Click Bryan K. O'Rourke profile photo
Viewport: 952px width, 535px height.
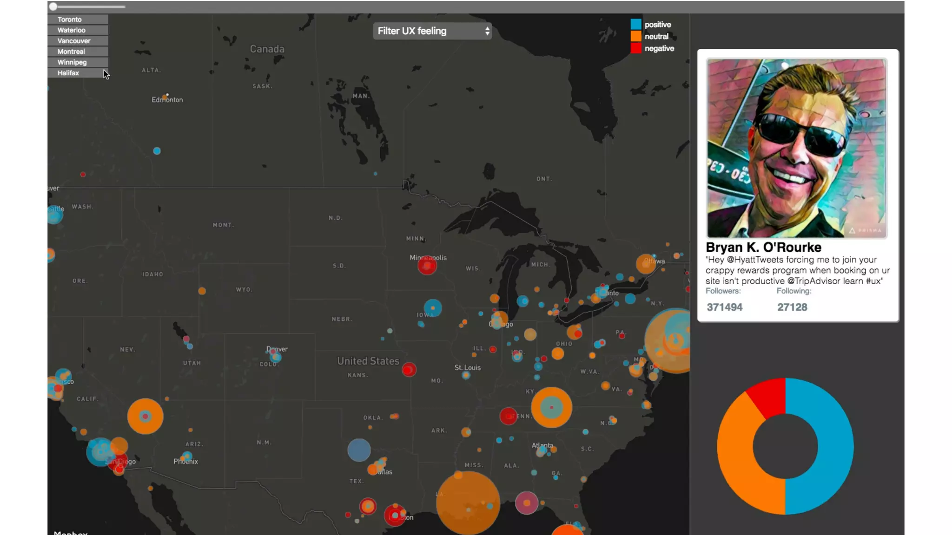point(797,148)
